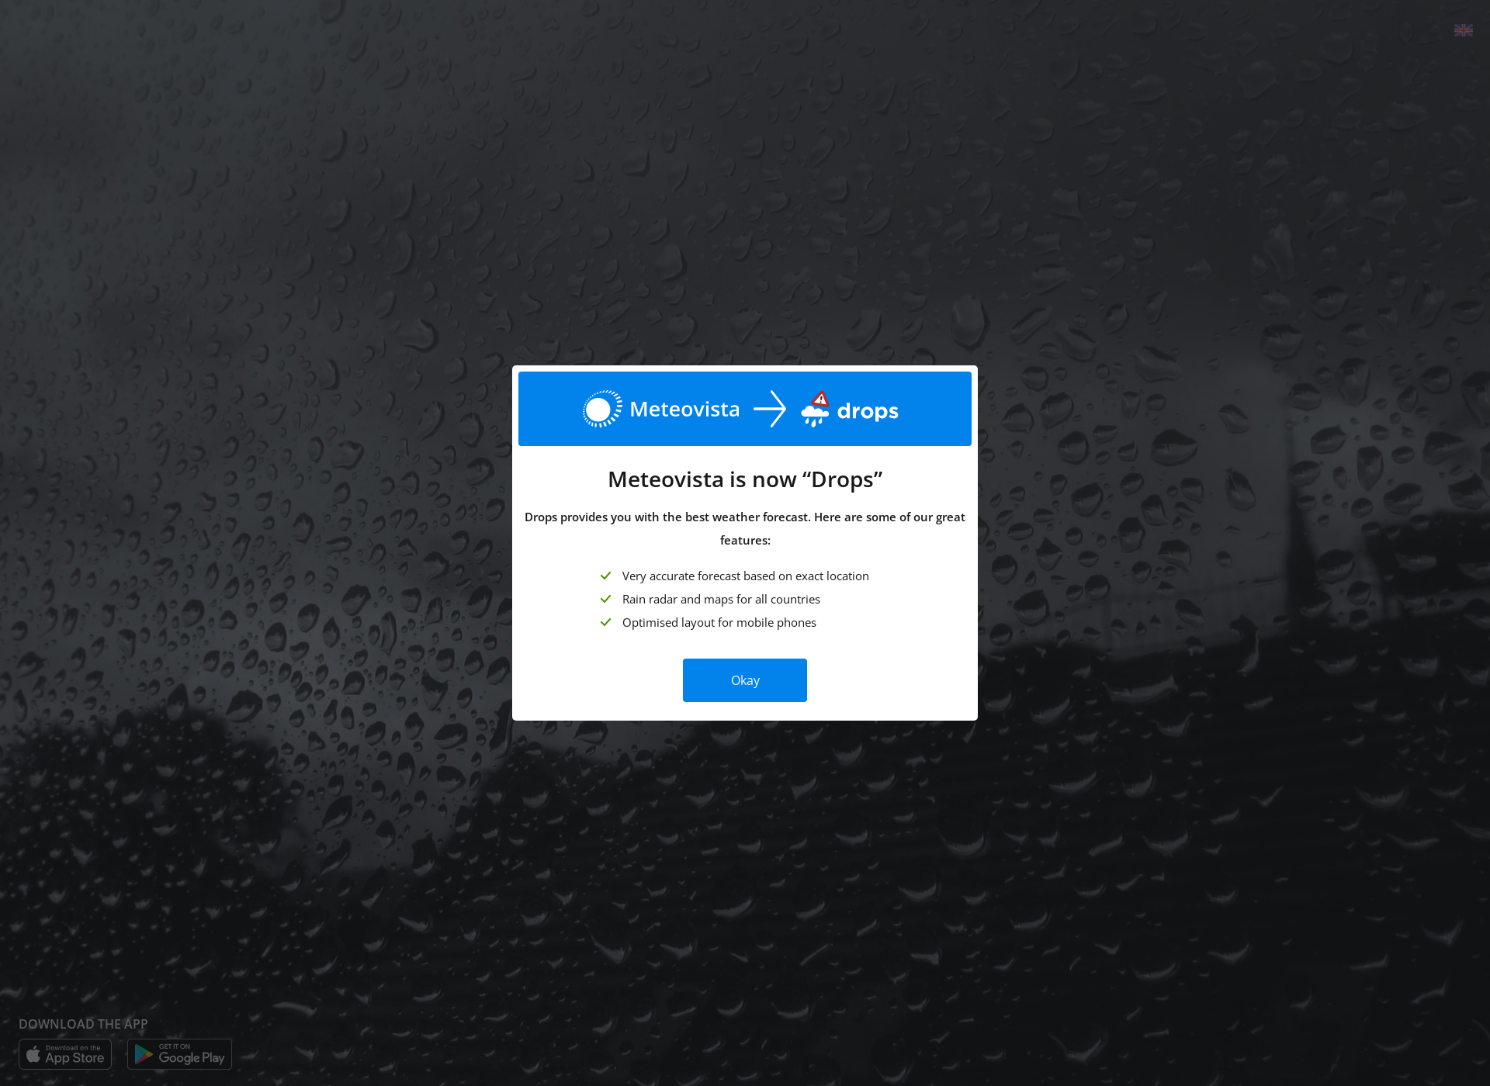Screen dimensions: 1490x1086
Task: Click the Okay button to dismiss modal
Action: [x=745, y=680]
